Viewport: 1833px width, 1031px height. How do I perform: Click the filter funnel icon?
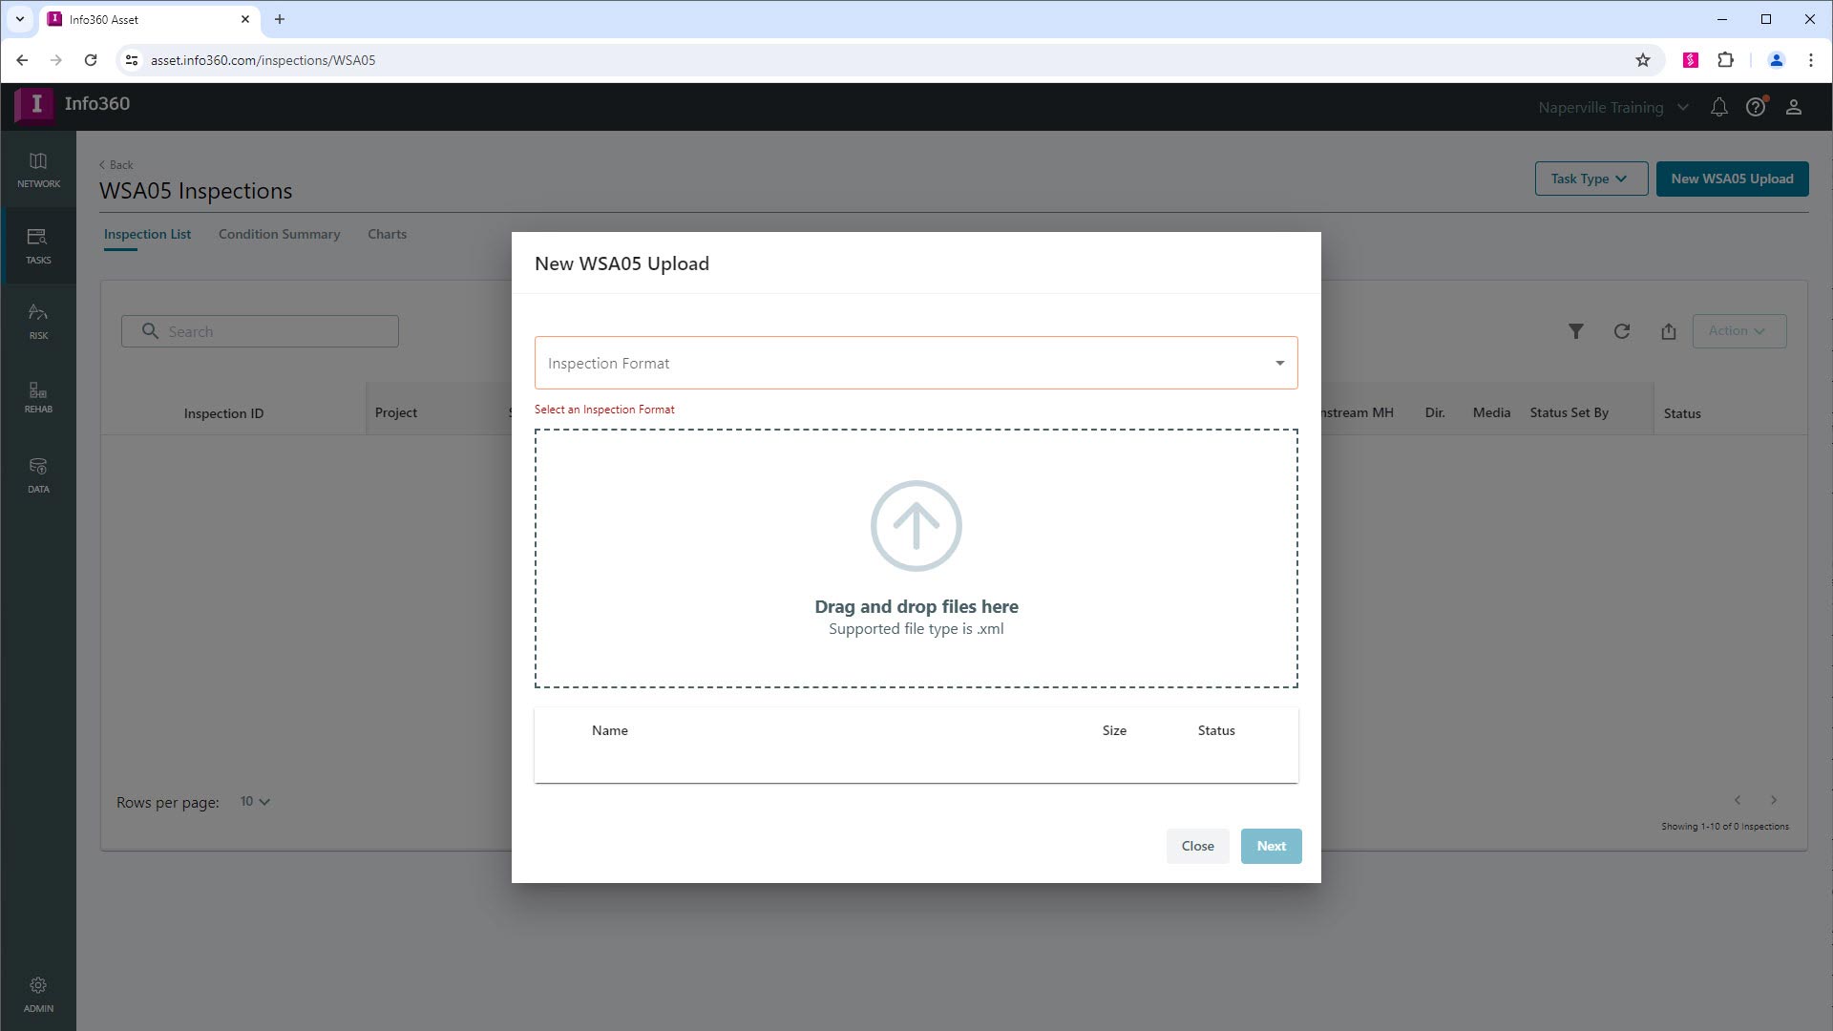point(1575,331)
